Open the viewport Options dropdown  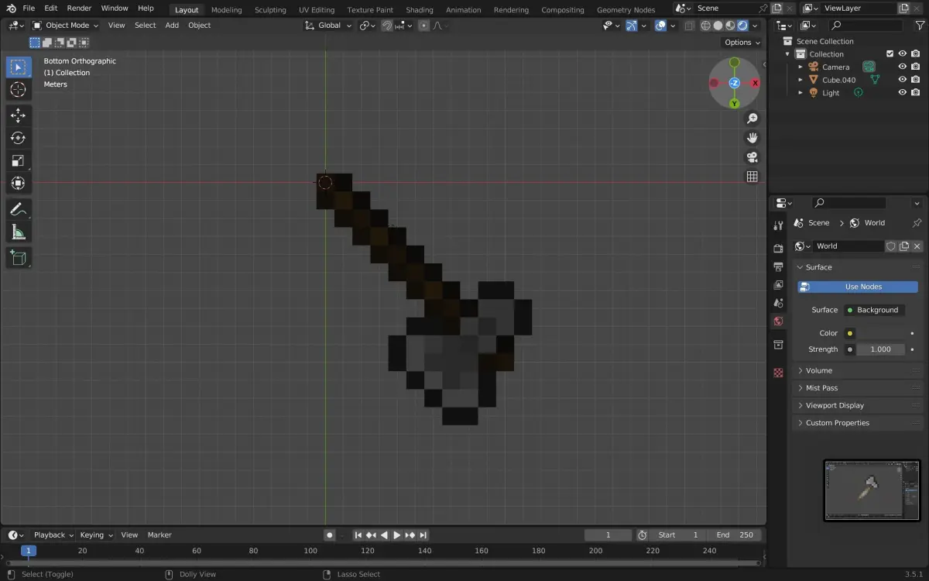(742, 43)
